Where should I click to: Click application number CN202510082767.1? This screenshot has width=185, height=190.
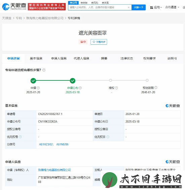click(x=50, y=114)
